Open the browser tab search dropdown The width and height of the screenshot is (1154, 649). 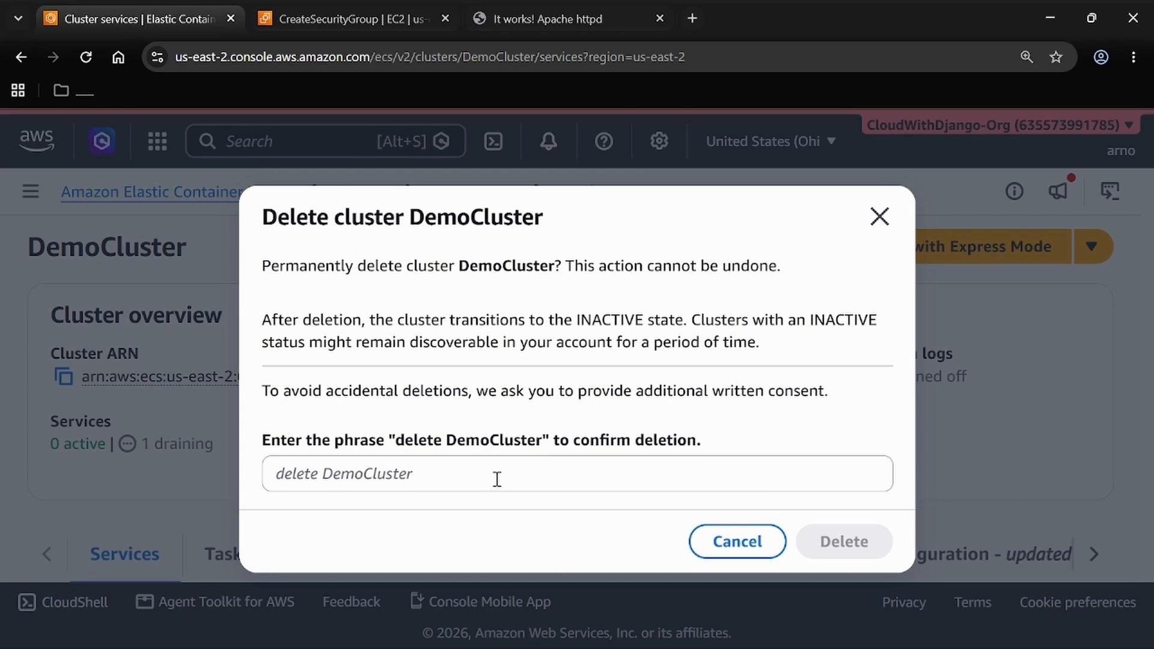[18, 19]
